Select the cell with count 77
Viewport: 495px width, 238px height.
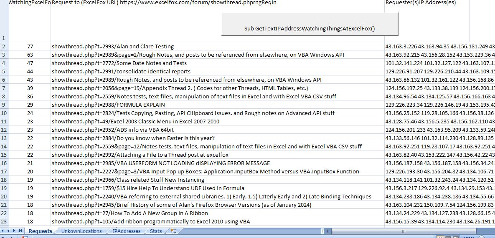click(30, 46)
